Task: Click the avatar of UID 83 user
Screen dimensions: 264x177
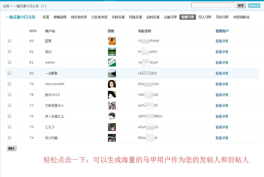Action: (x=112, y=41)
